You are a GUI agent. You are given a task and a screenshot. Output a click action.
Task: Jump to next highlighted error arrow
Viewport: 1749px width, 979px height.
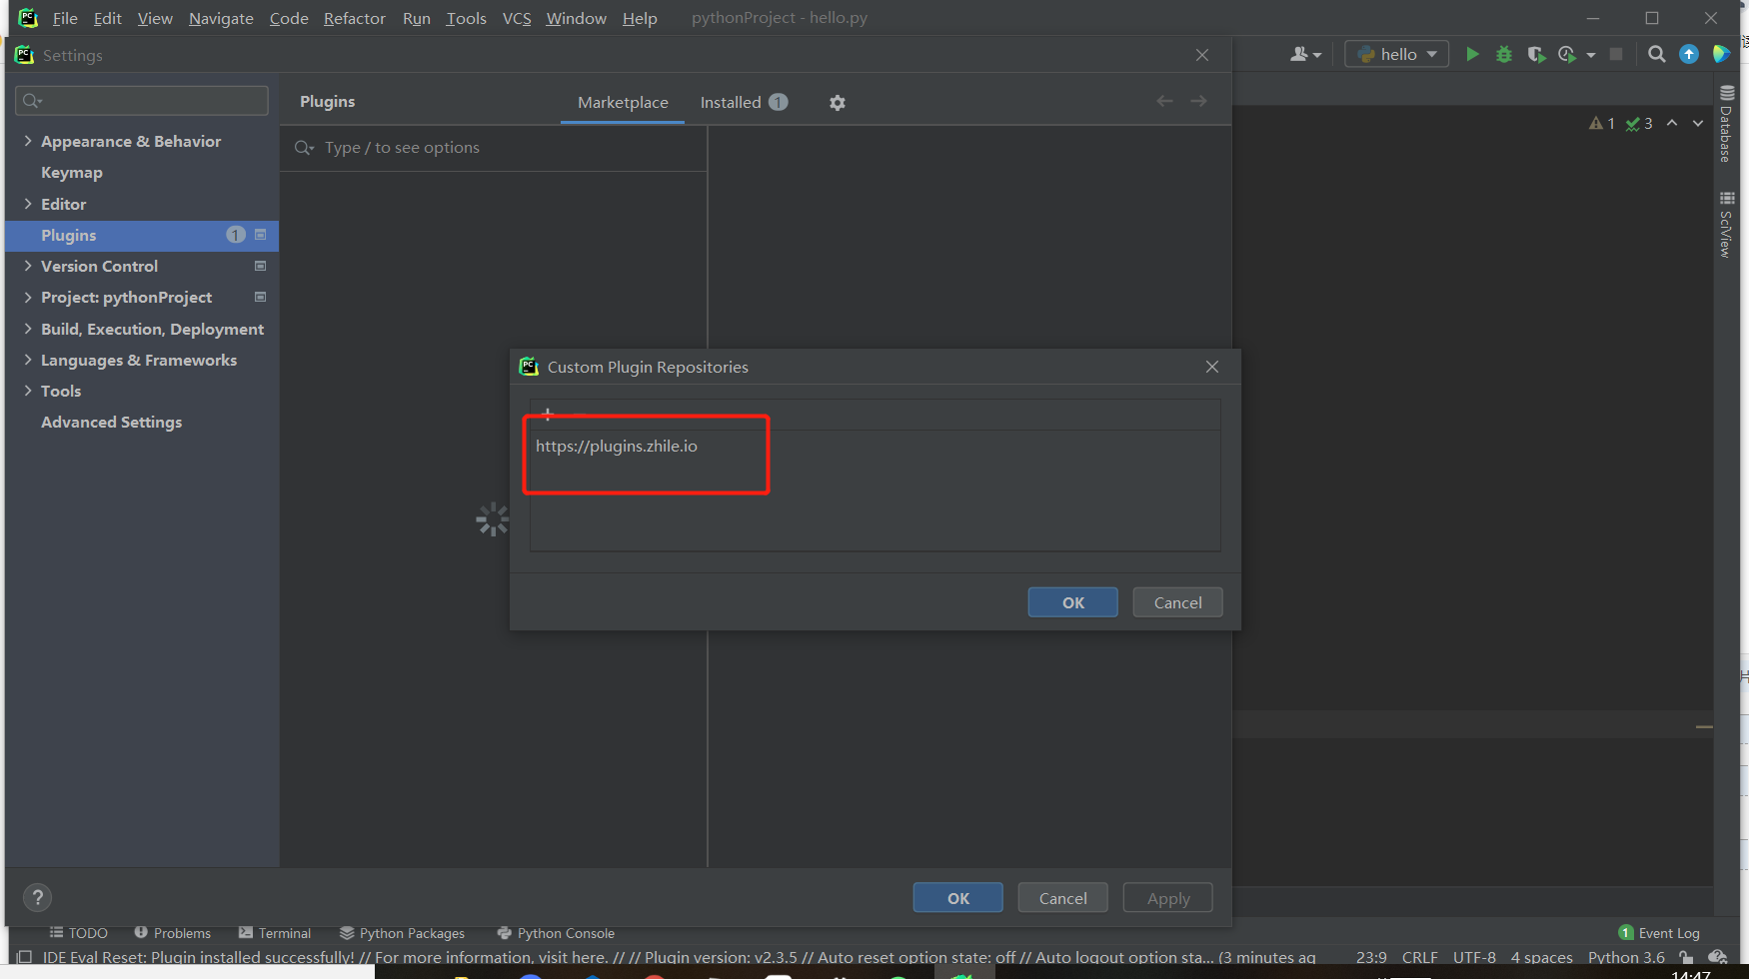pyautogui.click(x=1698, y=123)
